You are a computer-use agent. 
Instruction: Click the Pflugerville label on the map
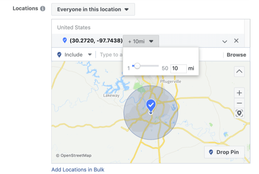point(171,81)
